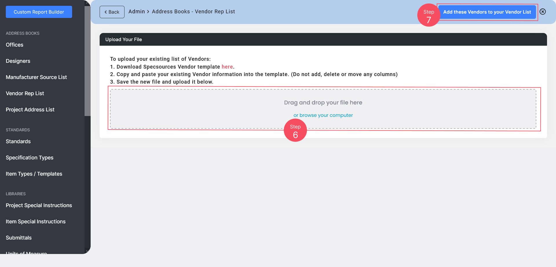Screen dimensions: 556x267
Task: Click the sidebar scrollbar up arrow
Action: [87, 3]
